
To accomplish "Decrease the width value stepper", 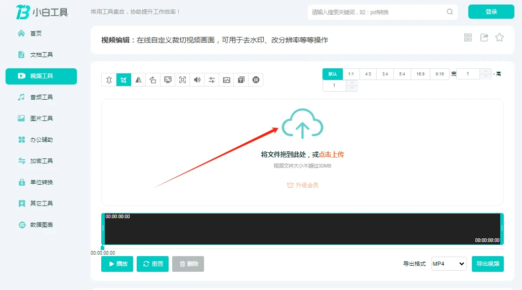I will [486, 76].
